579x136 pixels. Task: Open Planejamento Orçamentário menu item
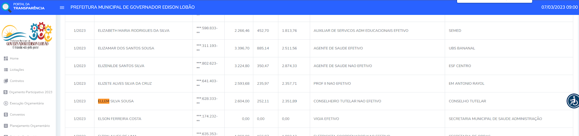[x=30, y=126]
